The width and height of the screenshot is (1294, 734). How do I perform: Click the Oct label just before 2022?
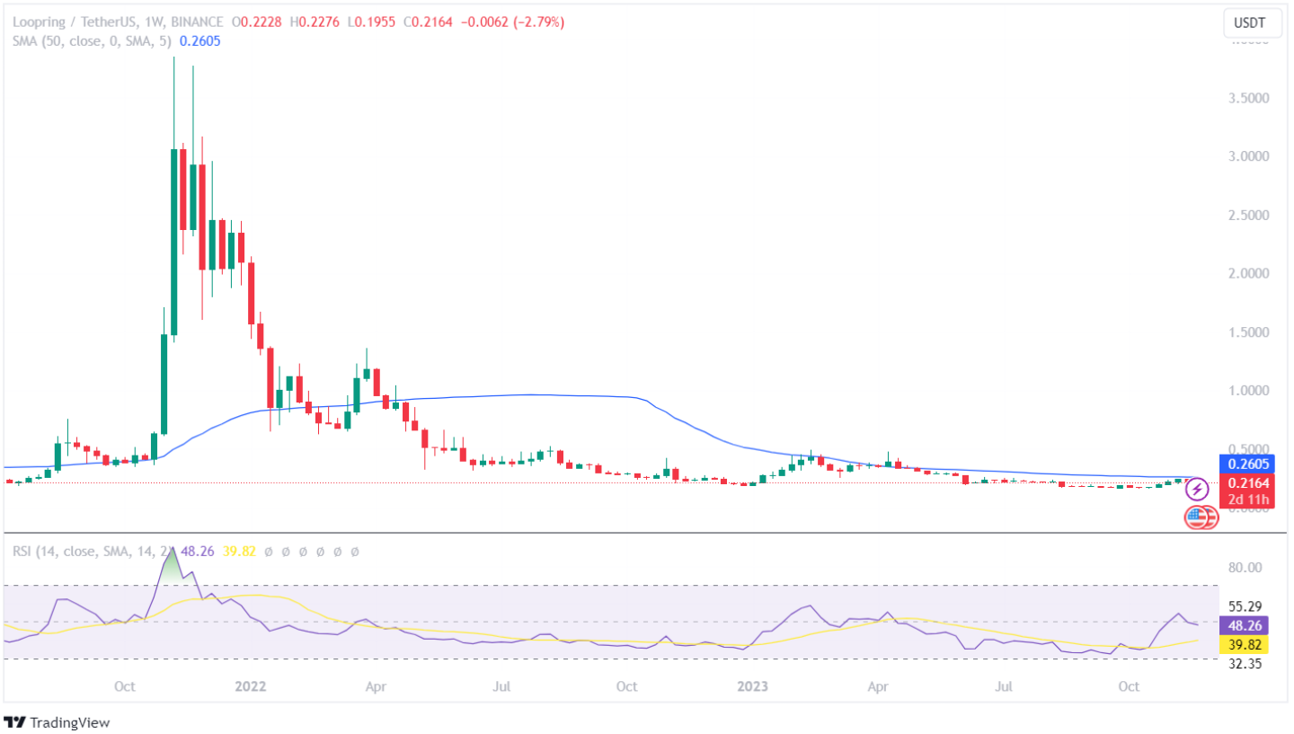(125, 687)
